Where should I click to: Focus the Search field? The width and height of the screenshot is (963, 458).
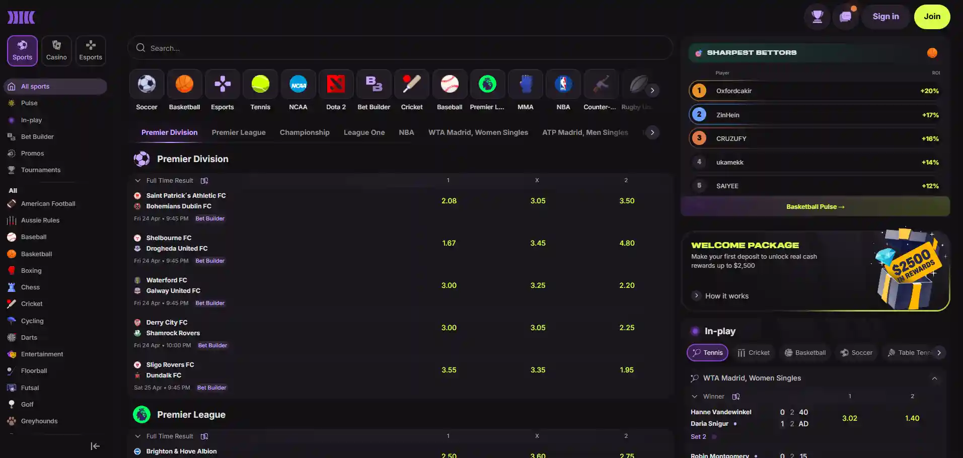[400, 48]
